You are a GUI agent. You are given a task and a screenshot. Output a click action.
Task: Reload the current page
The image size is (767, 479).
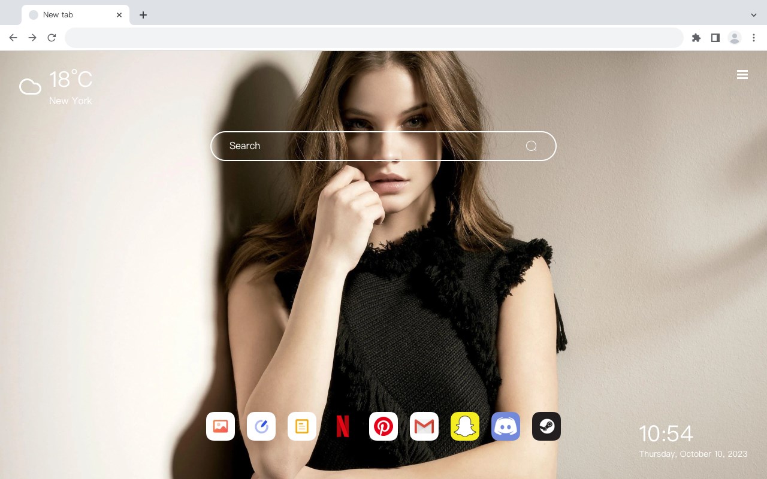coord(52,38)
